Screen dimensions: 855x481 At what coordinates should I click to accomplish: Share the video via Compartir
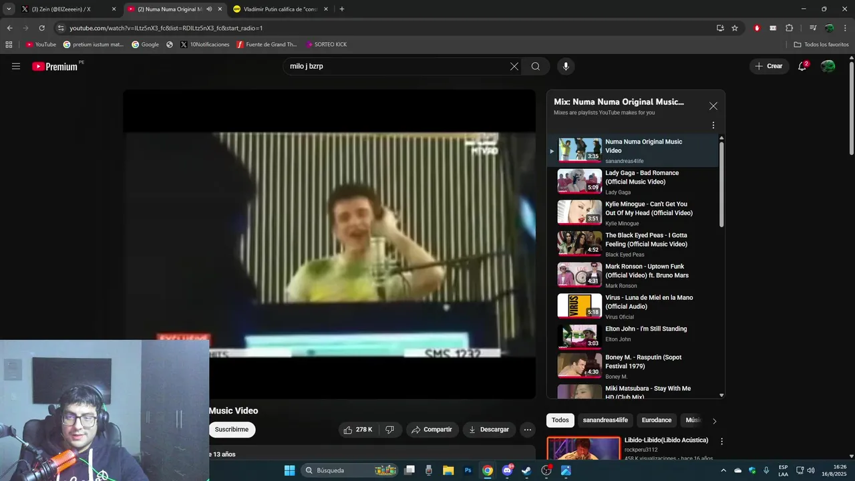432,430
